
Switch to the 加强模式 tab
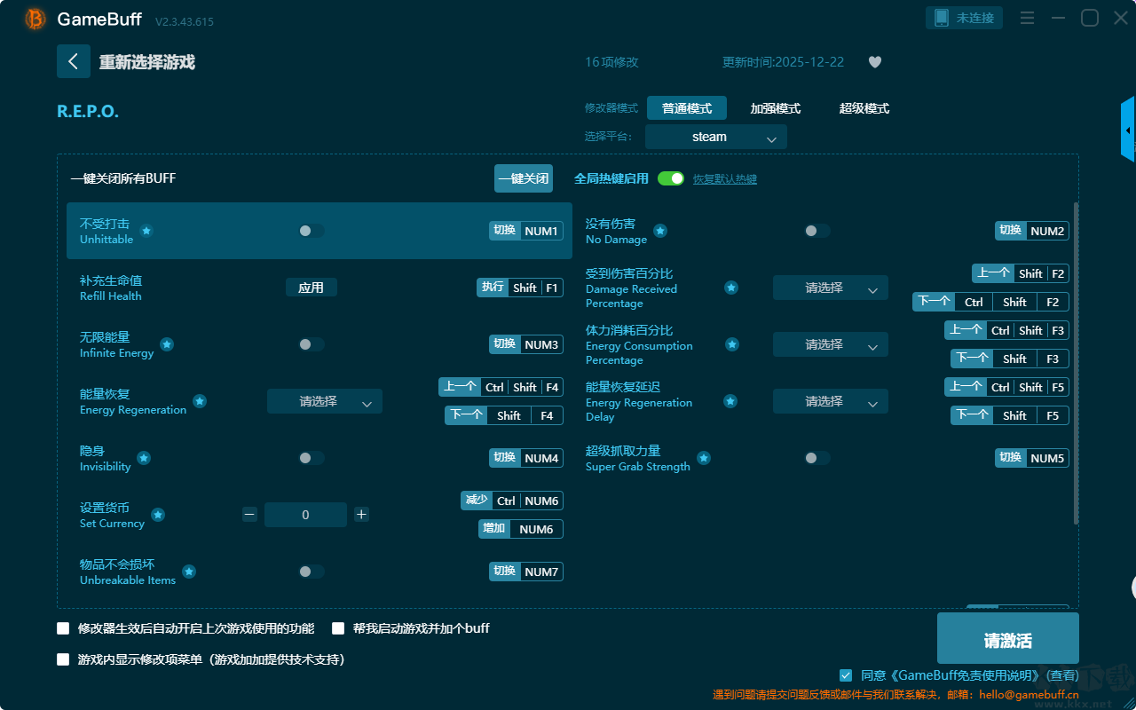776,108
